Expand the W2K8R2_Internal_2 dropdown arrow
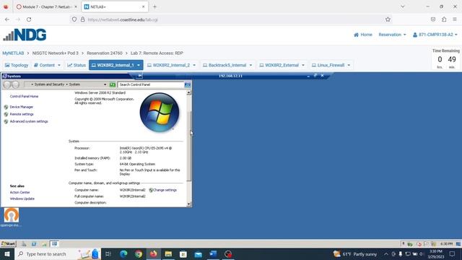Screen dimensions: 462x260 194,65
